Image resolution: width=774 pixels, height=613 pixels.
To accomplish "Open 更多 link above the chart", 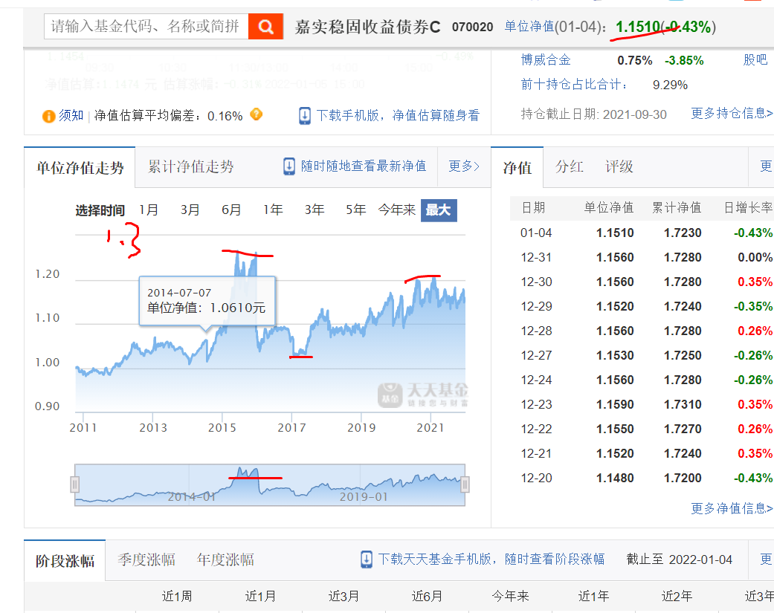I will point(464,166).
